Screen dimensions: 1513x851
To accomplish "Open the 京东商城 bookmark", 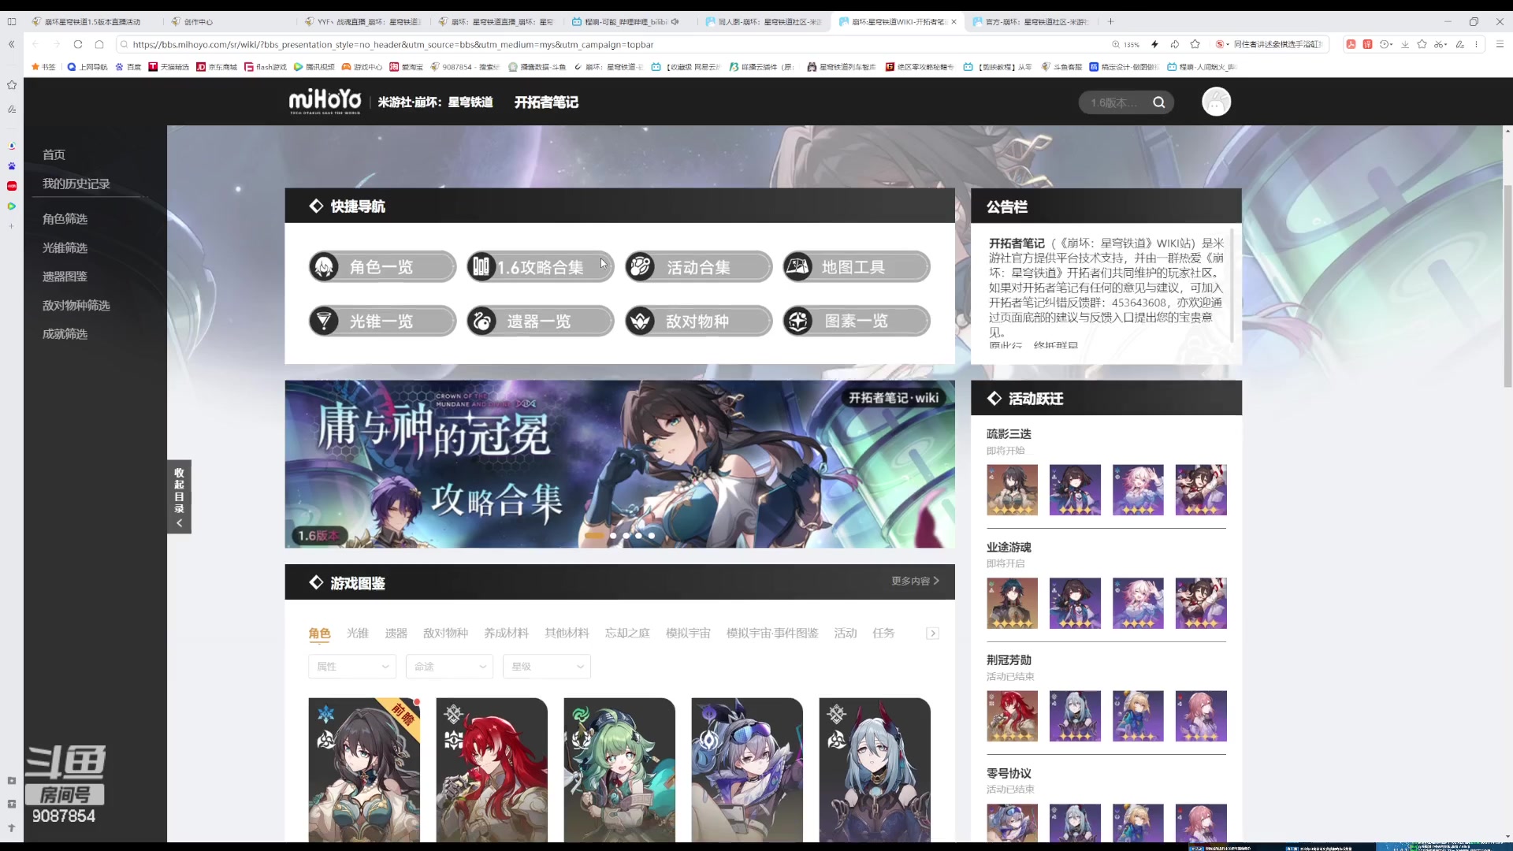I will point(217,67).
